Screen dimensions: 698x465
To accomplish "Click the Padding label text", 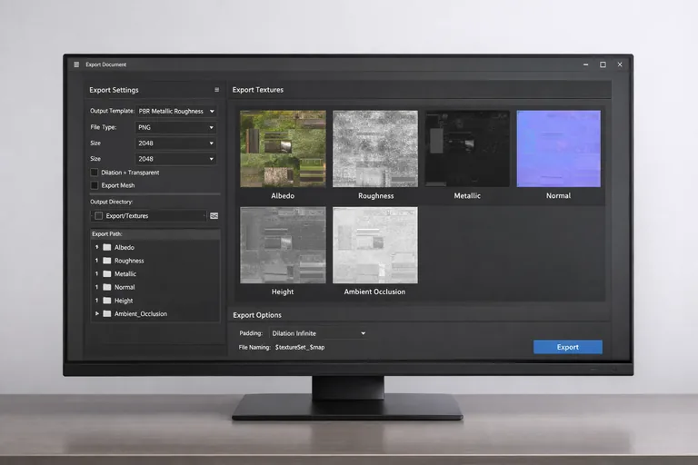I will [x=251, y=333].
